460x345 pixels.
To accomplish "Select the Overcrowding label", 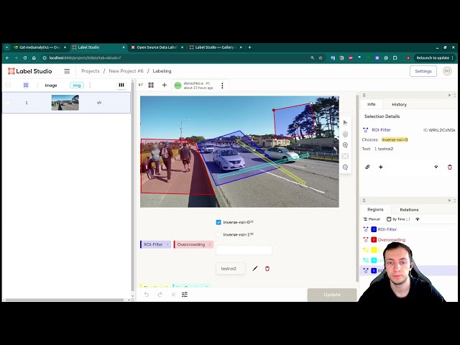I will [x=193, y=244].
